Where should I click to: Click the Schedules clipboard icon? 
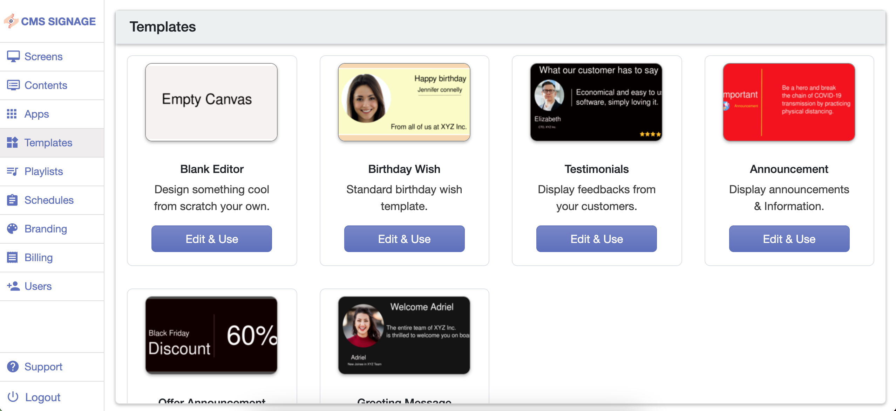12,200
